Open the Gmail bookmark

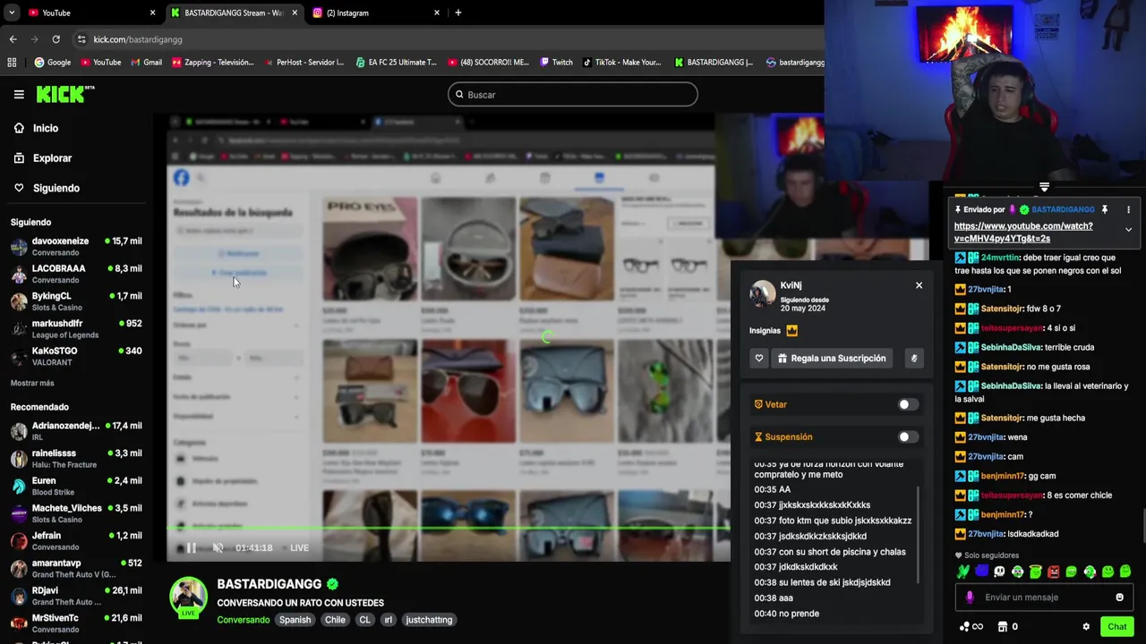tap(146, 63)
